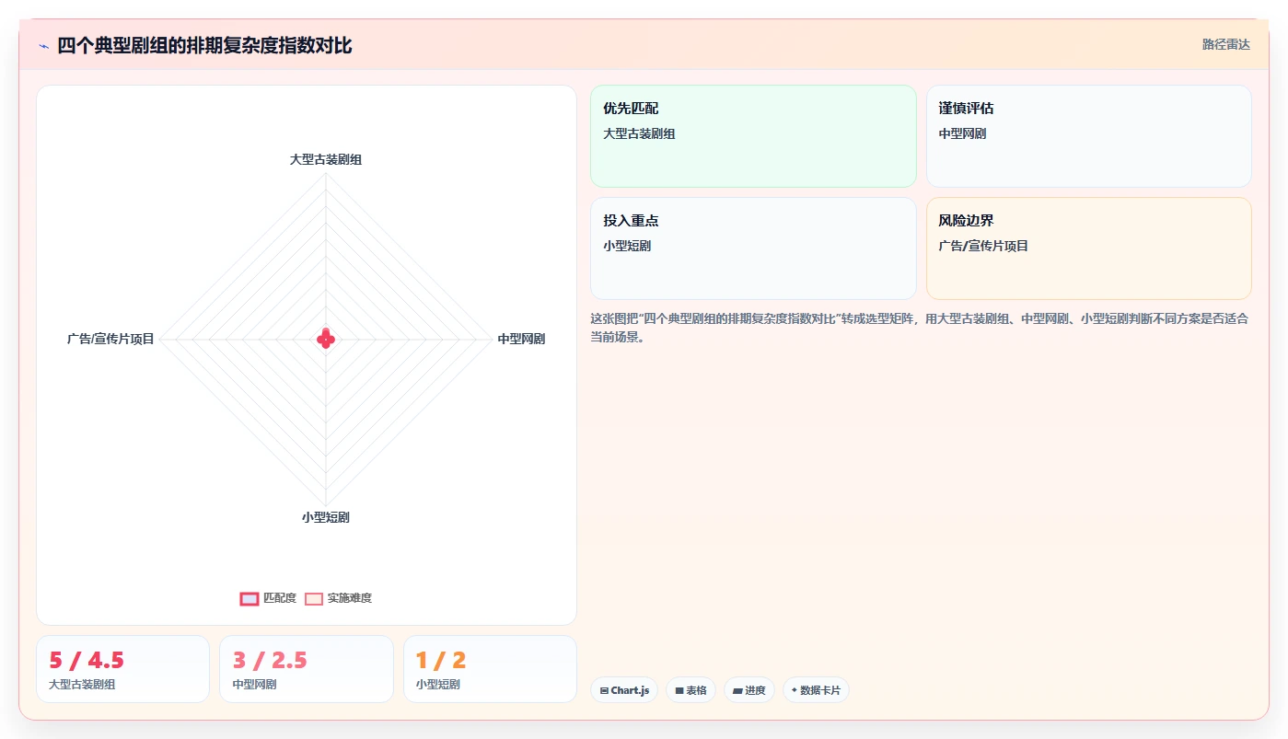Open the 投入重点 card
Viewport: 1288px width, 739px height.
tap(753, 248)
